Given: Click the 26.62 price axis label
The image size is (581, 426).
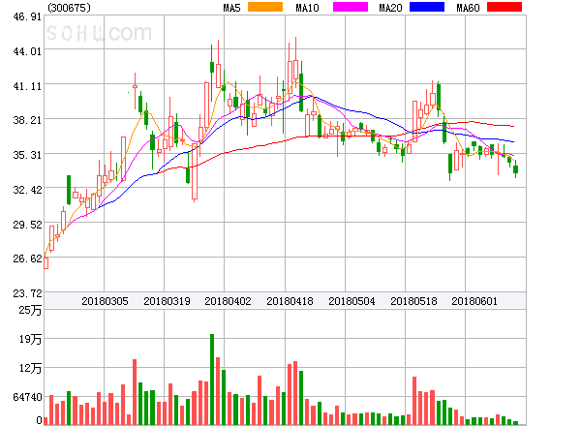Looking at the screenshot, I should 27,259.
